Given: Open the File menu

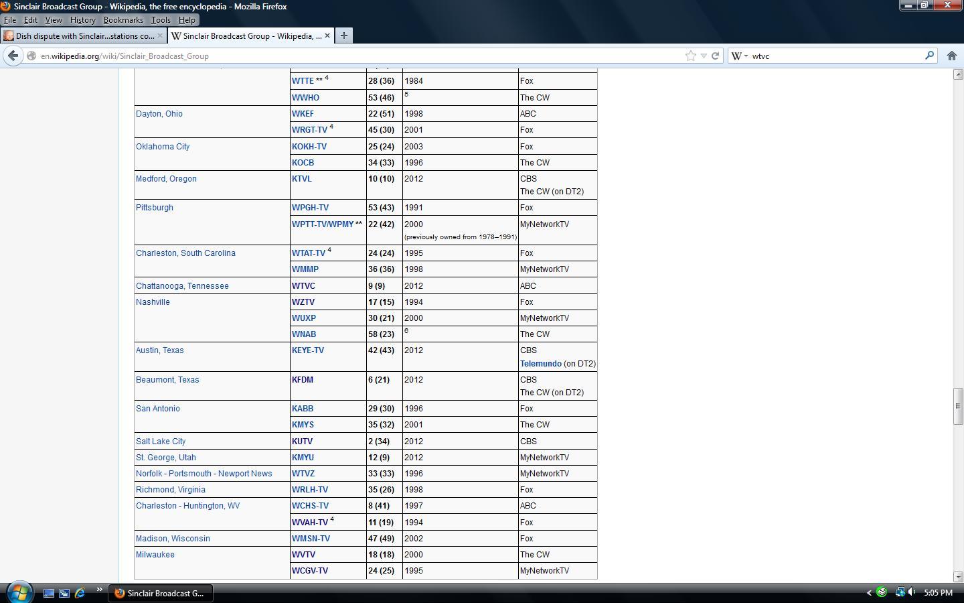Looking at the screenshot, I should (10, 20).
